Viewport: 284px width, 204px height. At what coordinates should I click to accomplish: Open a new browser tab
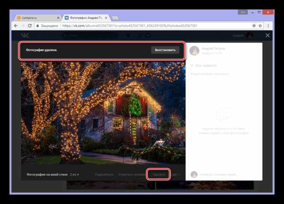[115, 17]
